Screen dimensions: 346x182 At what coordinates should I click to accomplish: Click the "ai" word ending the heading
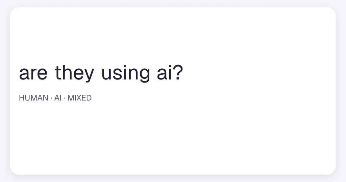(165, 73)
